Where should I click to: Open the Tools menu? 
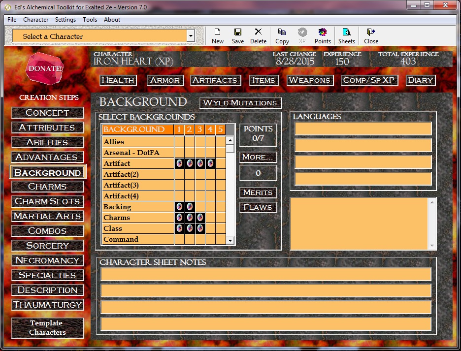pos(90,19)
